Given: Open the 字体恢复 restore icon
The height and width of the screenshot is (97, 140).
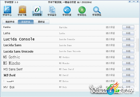Looking at the screenshot, I should [x=67, y=11].
